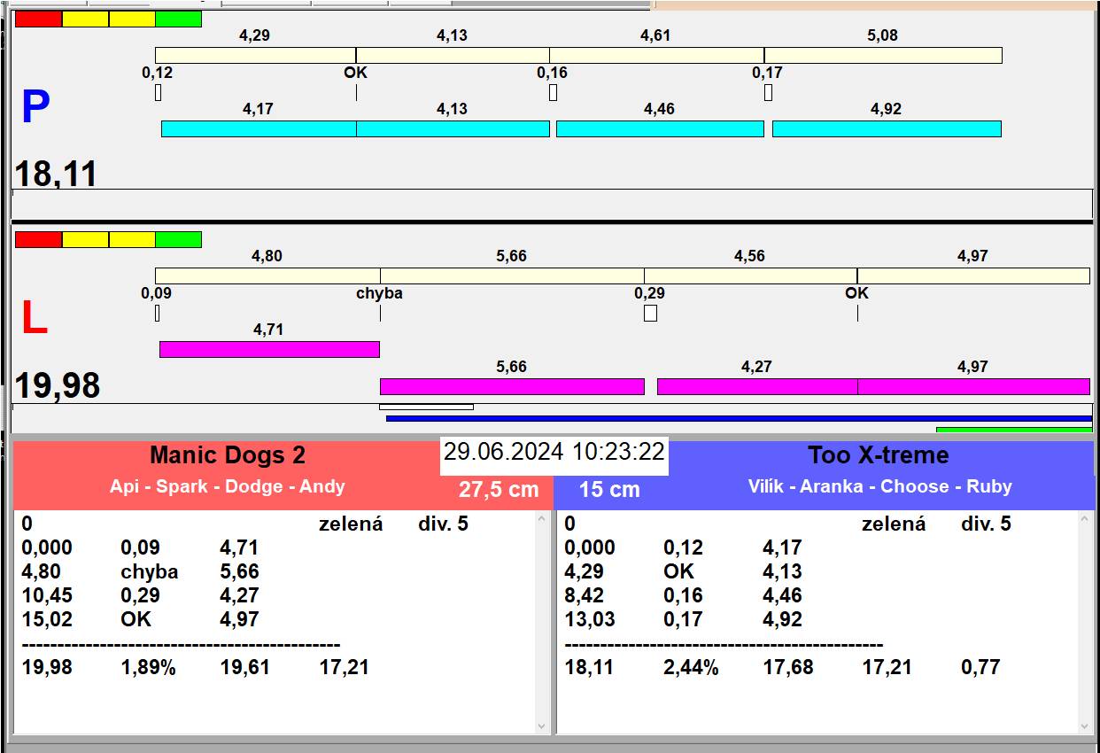Click the 0,12 start box in lane P
The height and width of the screenshot is (753, 1100).
coord(158,92)
